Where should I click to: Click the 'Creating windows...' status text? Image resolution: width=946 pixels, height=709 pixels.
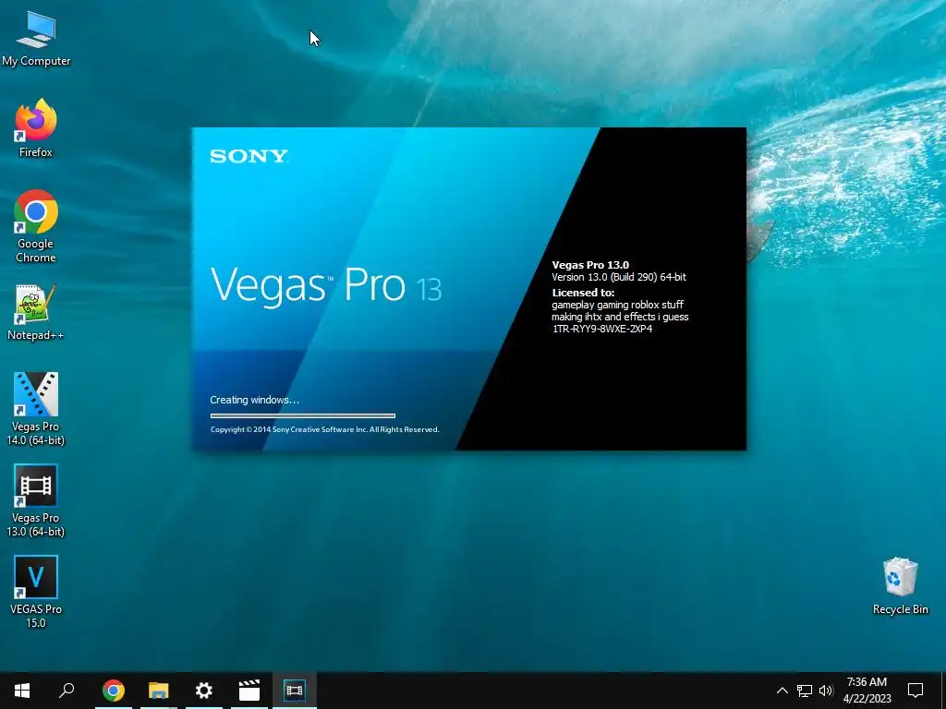(x=255, y=400)
